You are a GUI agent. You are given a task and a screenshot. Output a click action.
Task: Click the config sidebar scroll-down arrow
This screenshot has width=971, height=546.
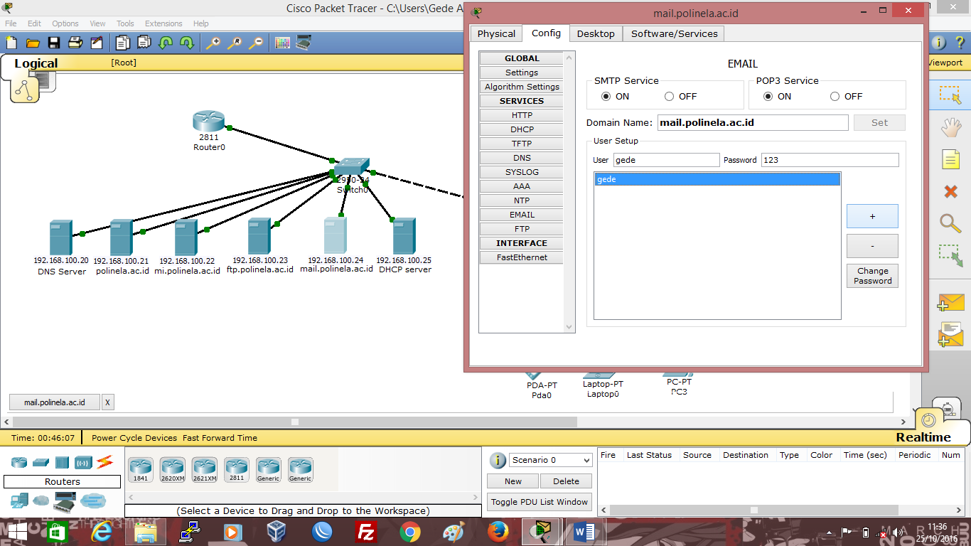coord(569,326)
